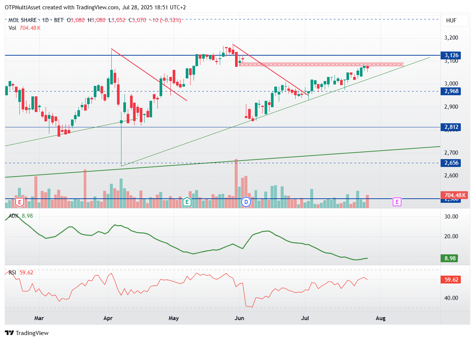
Task: Click the blue D dividend marker in June
Action: [x=246, y=202]
